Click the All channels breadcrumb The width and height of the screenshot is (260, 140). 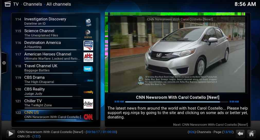[x=59, y=4]
